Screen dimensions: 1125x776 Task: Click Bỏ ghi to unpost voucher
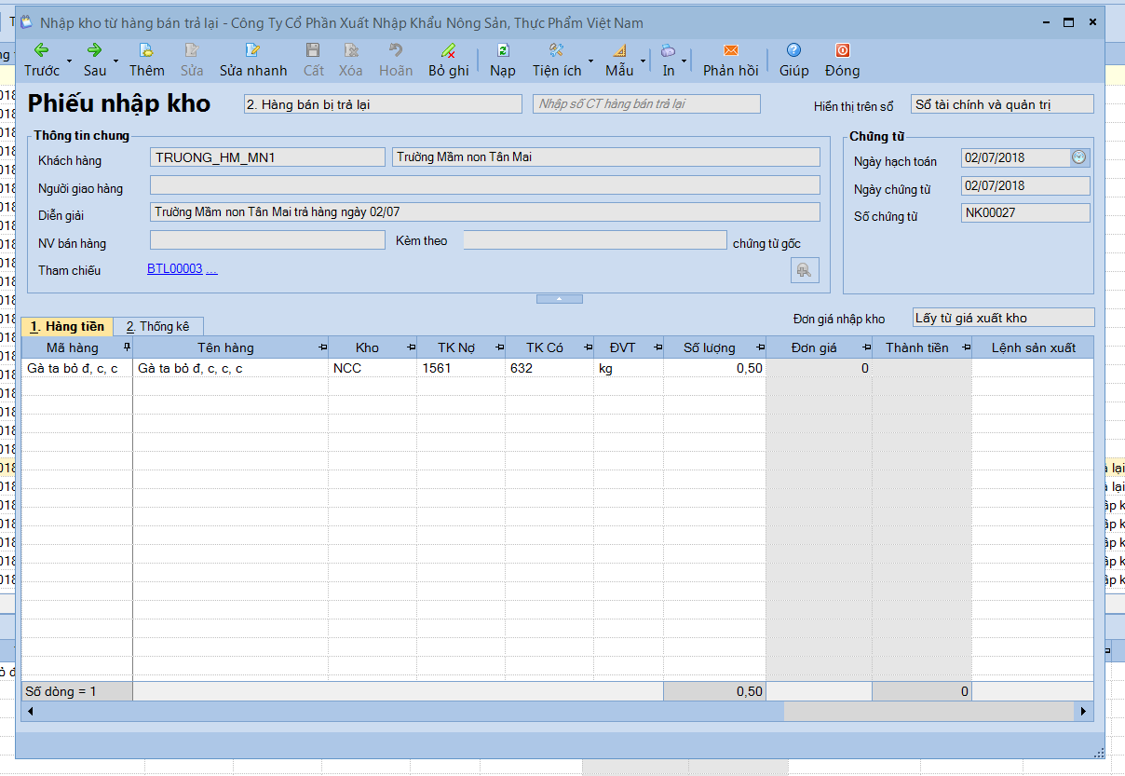click(449, 60)
